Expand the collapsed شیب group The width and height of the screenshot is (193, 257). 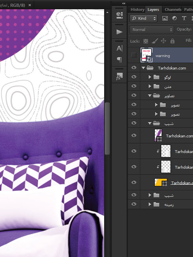pyautogui.click(x=150, y=195)
